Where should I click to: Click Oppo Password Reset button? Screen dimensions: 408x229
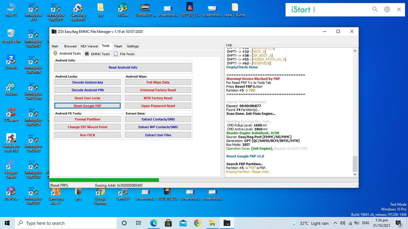tap(158, 106)
